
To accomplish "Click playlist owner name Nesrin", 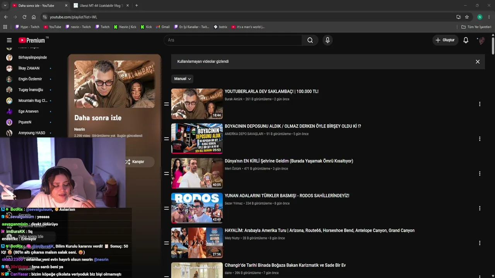I will click(x=79, y=129).
